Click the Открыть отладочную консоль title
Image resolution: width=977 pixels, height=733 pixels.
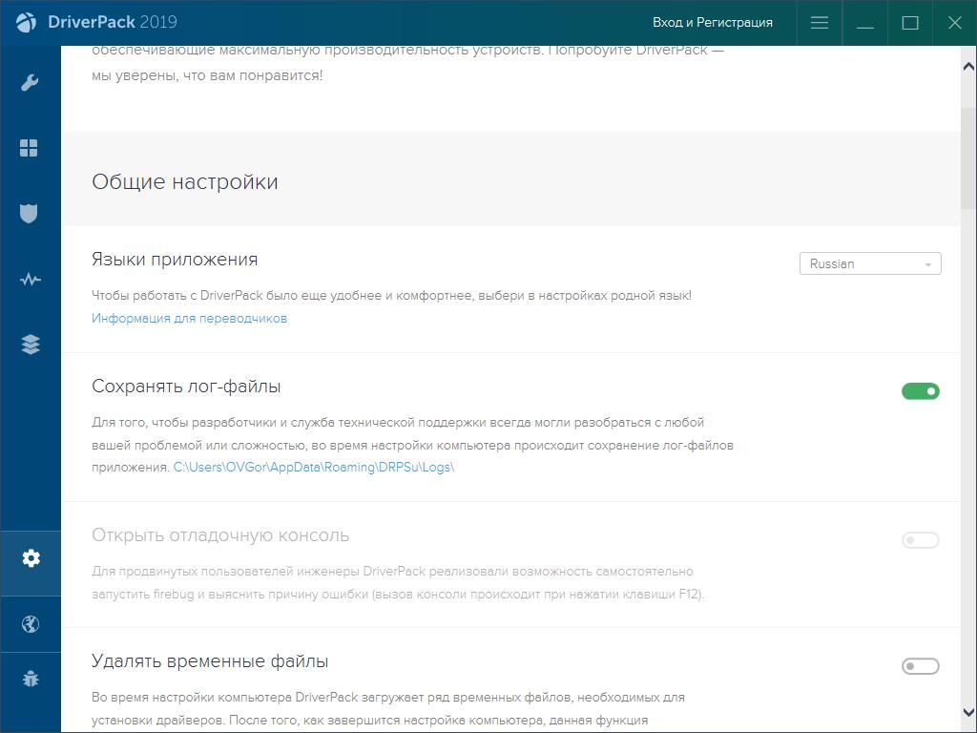(220, 535)
